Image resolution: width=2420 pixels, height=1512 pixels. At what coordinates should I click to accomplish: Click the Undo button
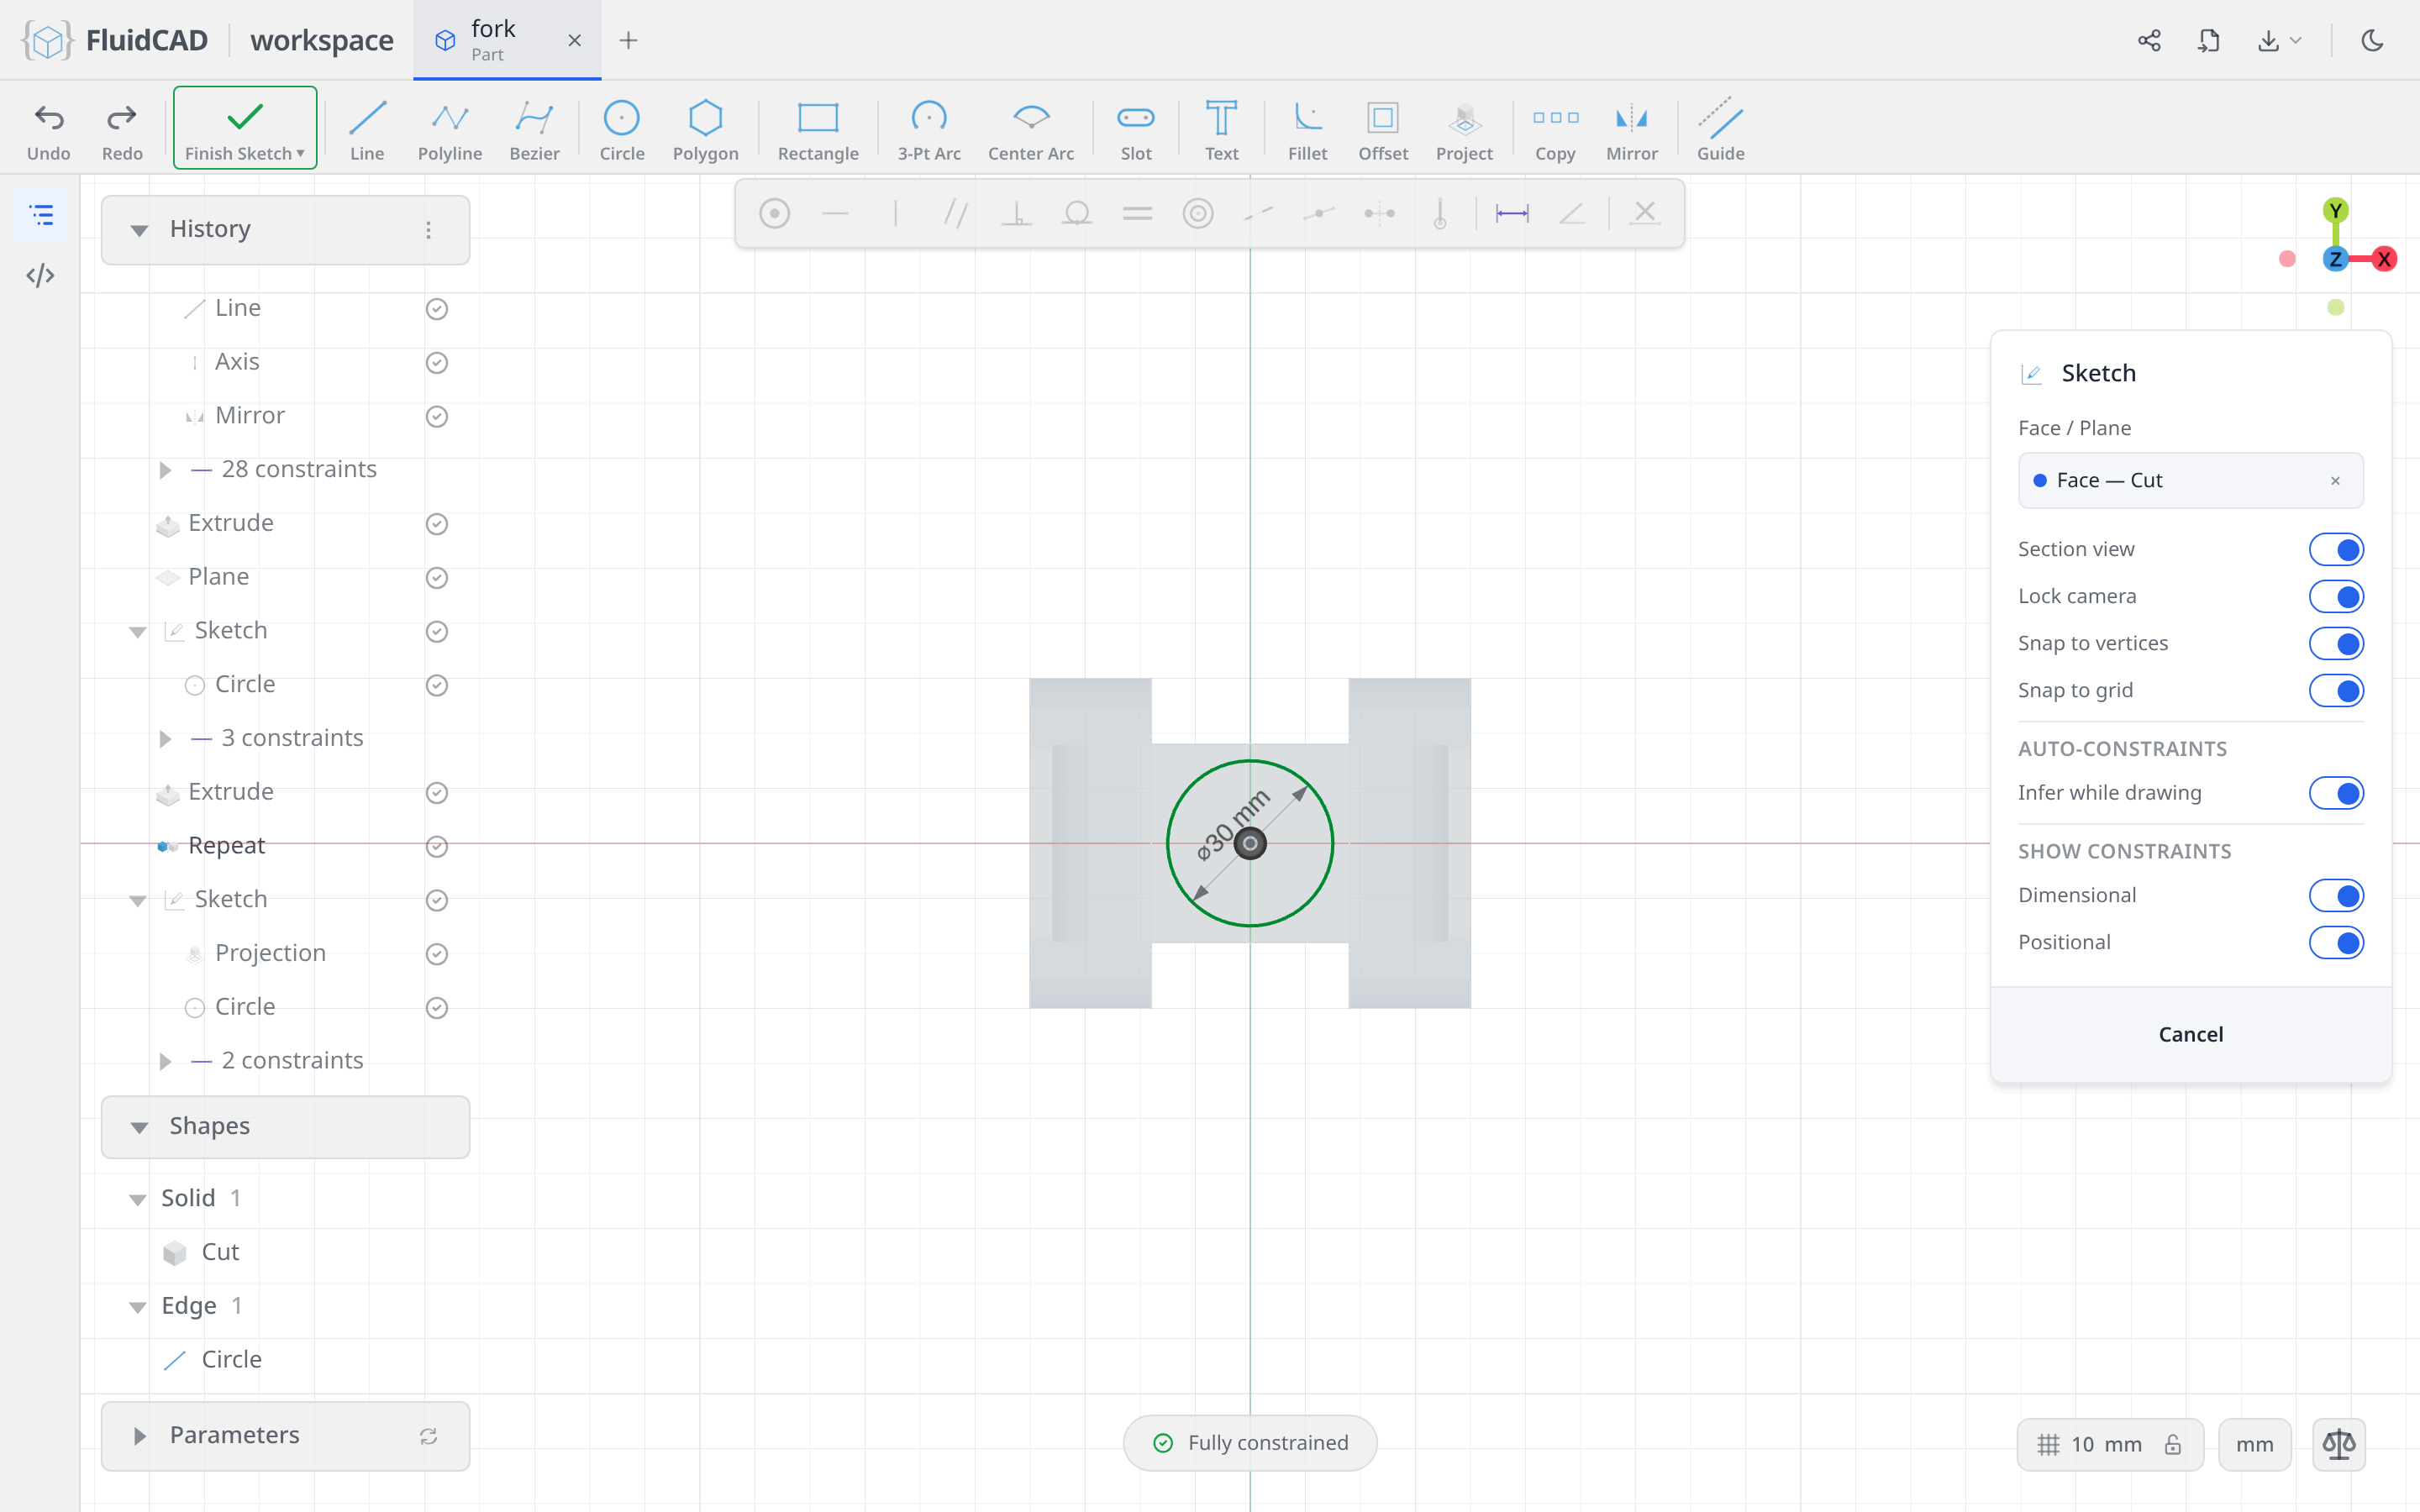48,129
